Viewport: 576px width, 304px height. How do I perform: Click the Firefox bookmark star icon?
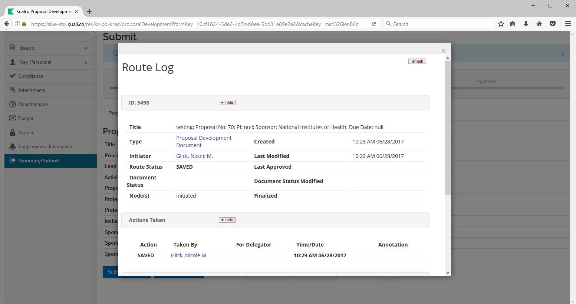(501, 24)
